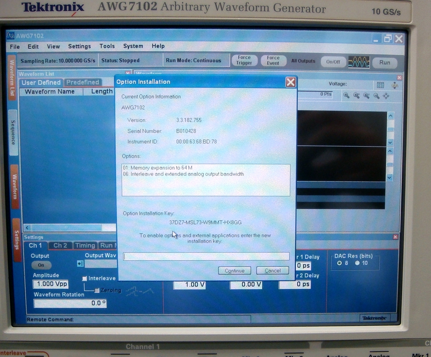
Task: Click the serial number B010428
Action: (186, 131)
